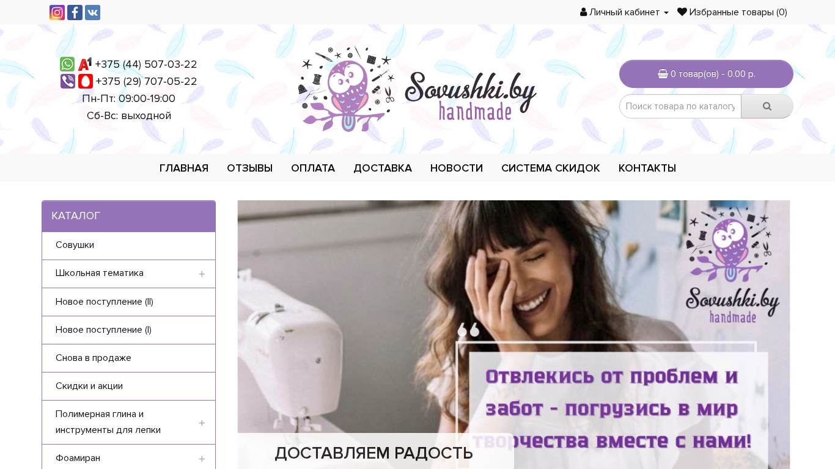The width and height of the screenshot is (835, 469).
Task: Focus the Поиск товара по каталогу field
Action: (x=680, y=106)
